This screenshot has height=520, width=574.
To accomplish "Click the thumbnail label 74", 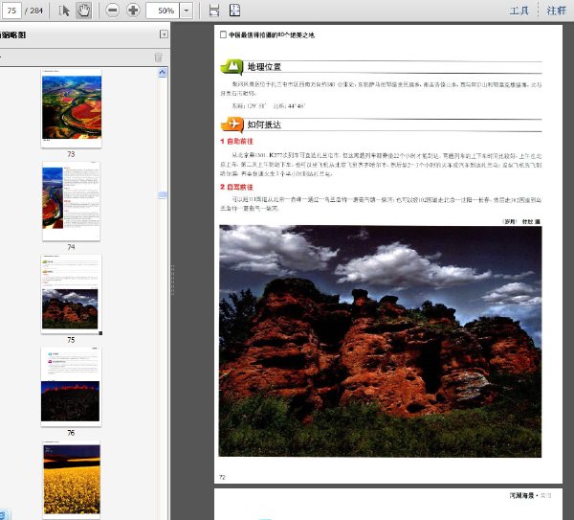I will pos(71,247).
